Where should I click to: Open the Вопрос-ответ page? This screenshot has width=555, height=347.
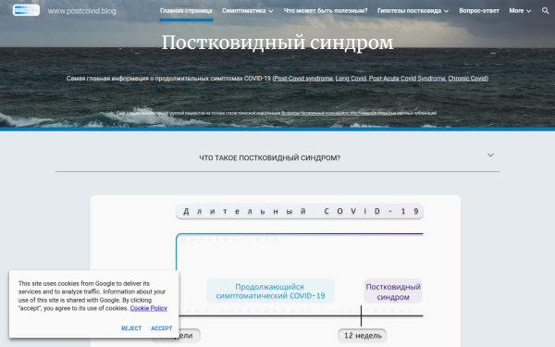pos(479,10)
